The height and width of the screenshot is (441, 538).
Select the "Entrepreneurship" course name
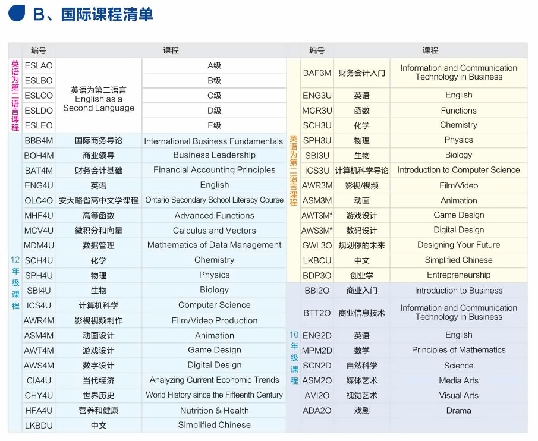tap(459, 275)
